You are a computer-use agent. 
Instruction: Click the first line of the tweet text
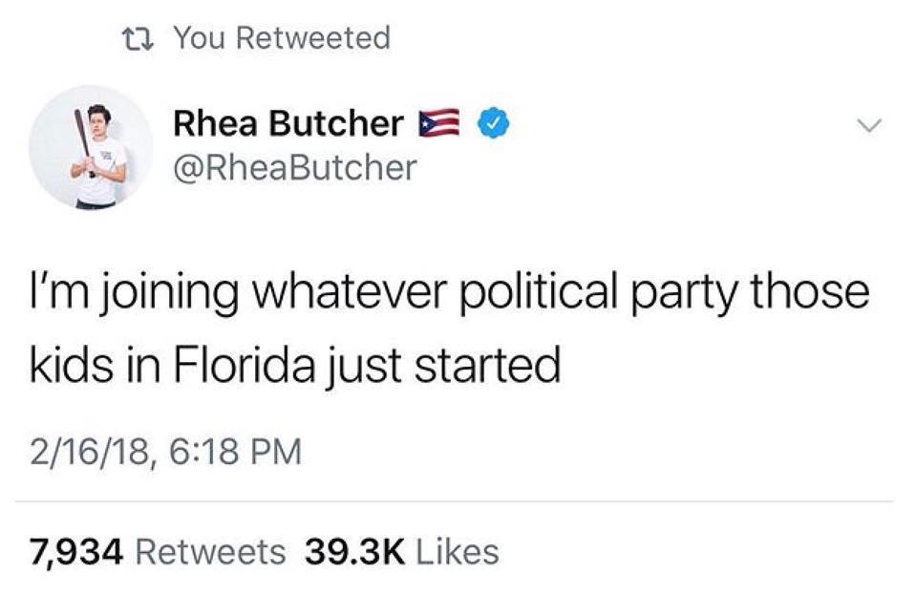[450, 293]
